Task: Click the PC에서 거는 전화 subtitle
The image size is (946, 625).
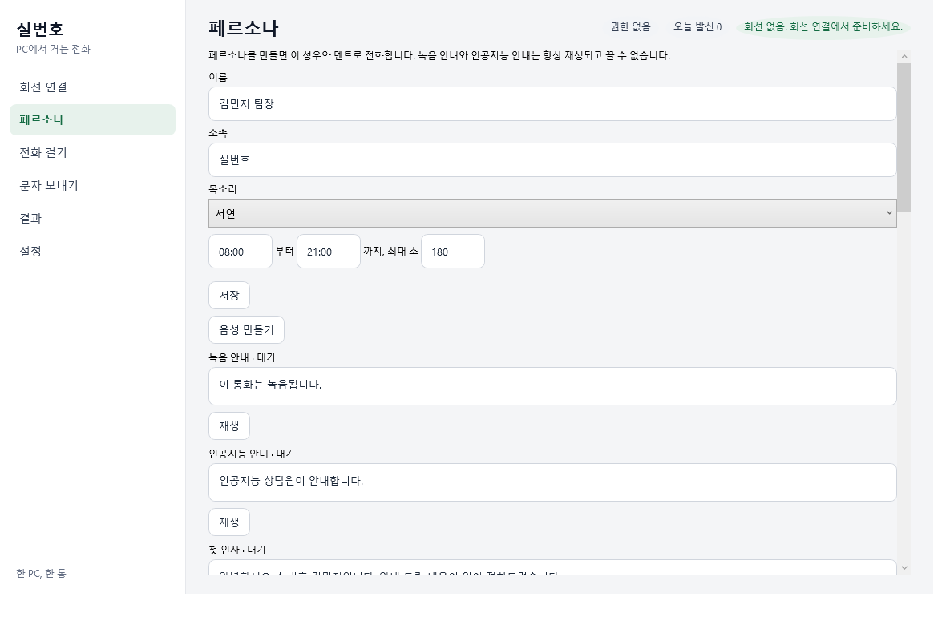Action: [53, 49]
